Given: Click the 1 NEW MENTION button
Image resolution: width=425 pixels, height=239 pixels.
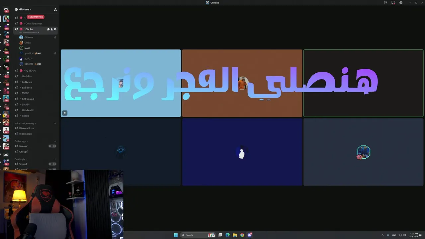Looking at the screenshot, I should pyautogui.click(x=36, y=17).
